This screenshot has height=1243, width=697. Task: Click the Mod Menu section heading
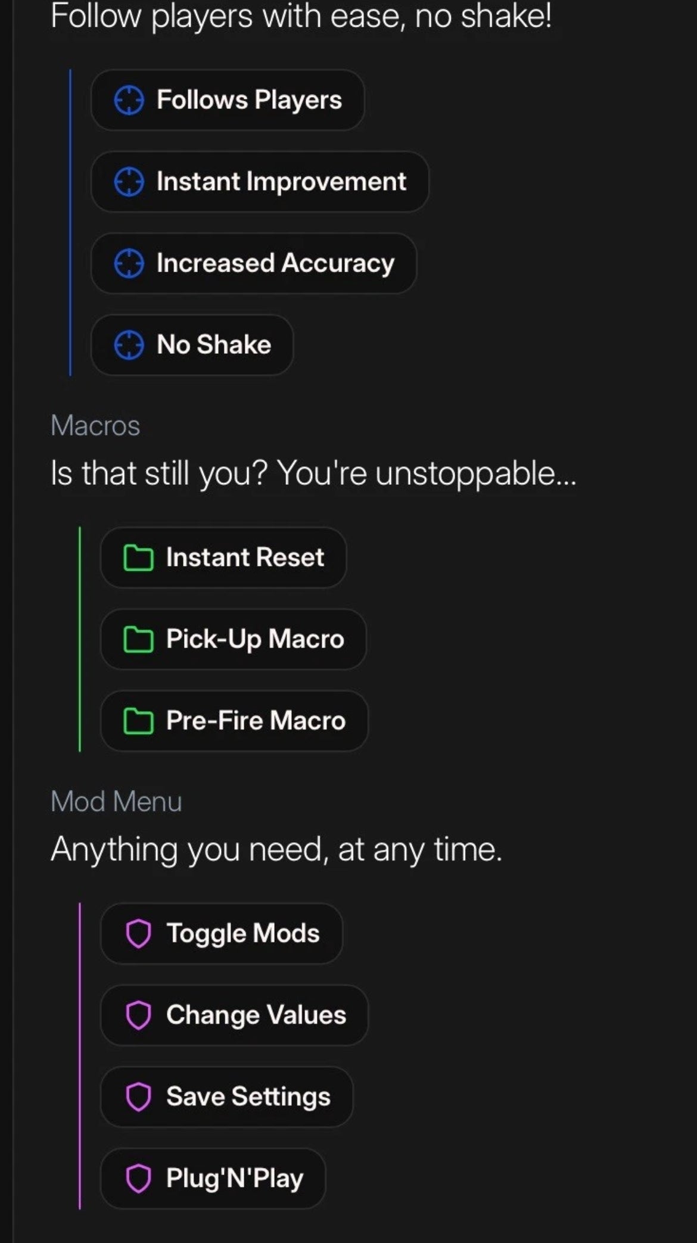(116, 802)
